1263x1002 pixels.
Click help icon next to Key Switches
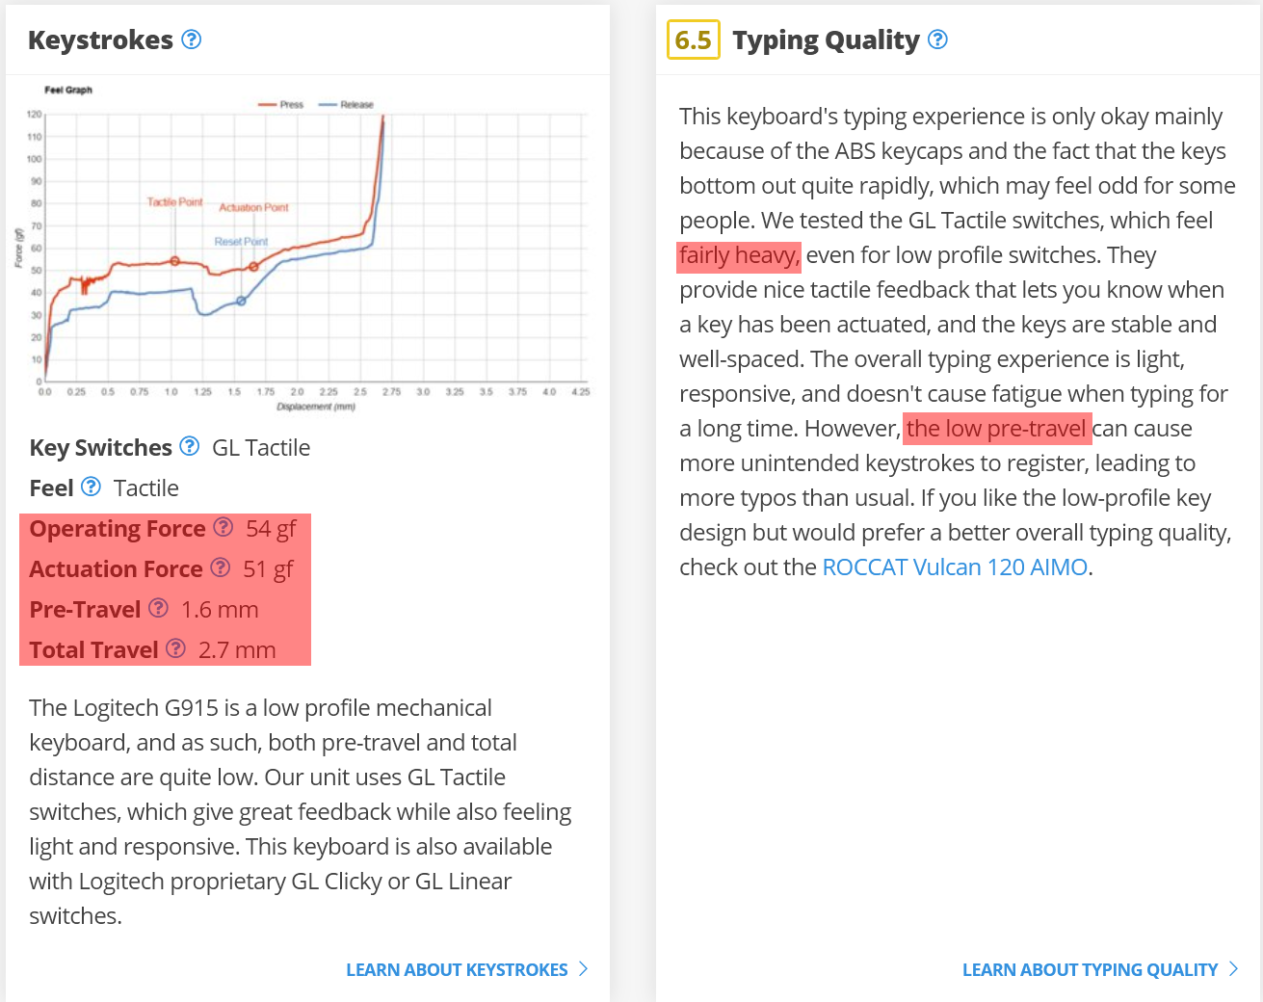pos(190,446)
